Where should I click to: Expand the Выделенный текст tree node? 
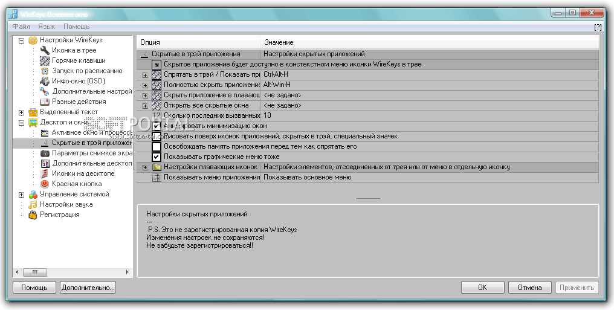tap(22, 113)
